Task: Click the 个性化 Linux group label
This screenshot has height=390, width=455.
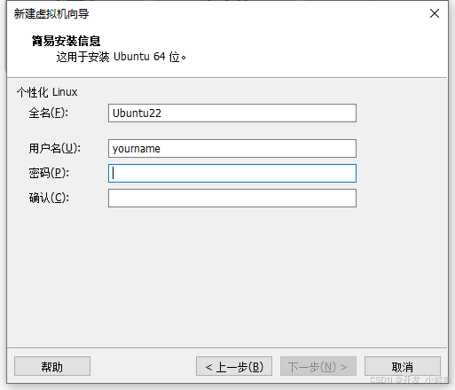Action: point(47,92)
